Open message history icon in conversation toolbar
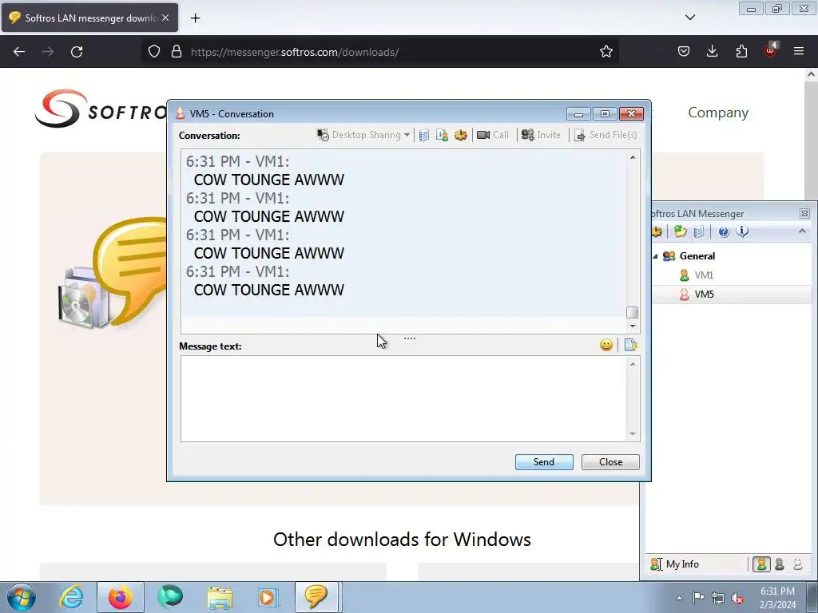The image size is (818, 613). point(424,135)
